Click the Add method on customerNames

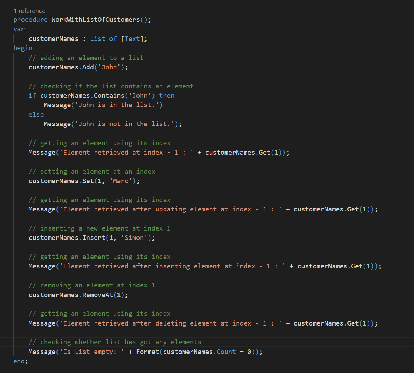[x=88, y=67]
